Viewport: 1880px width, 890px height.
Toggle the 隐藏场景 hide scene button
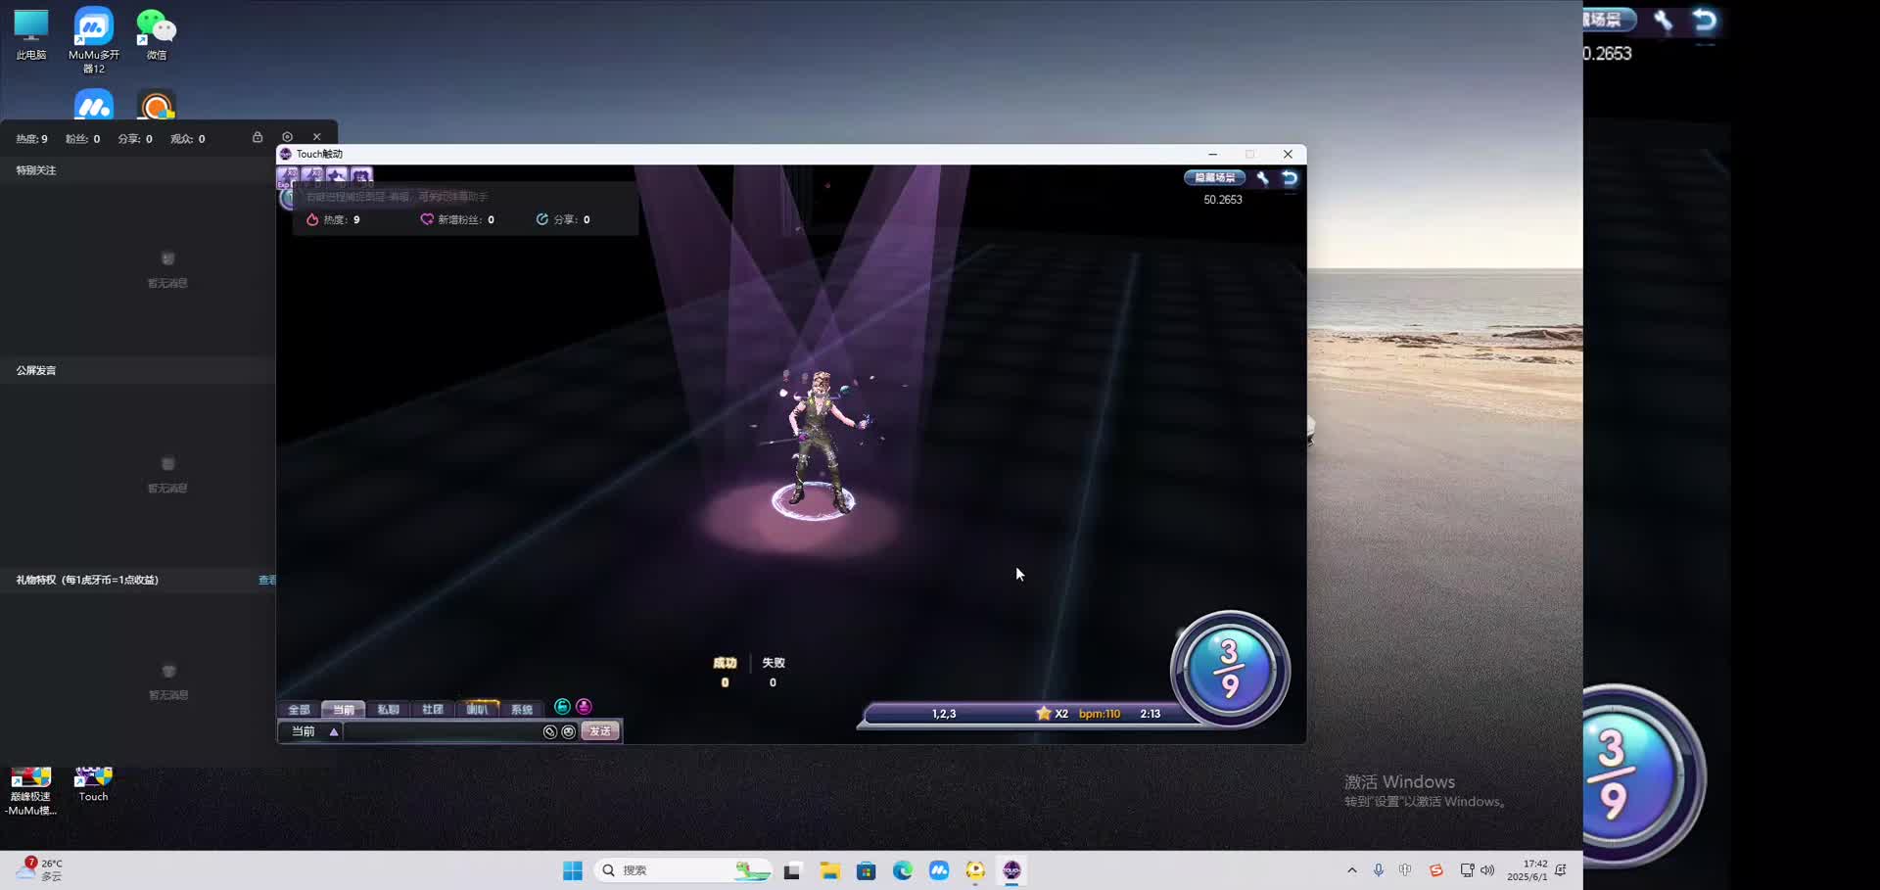pos(1214,178)
